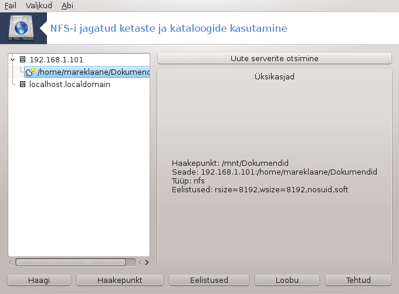The height and width of the screenshot is (294, 399).
Task: Open the Valikud menu
Action: pos(39,5)
